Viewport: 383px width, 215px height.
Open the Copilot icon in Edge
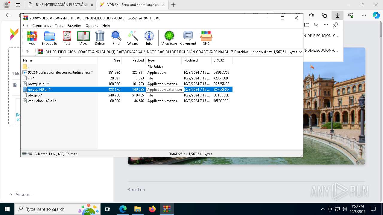pyautogui.click(x=376, y=15)
